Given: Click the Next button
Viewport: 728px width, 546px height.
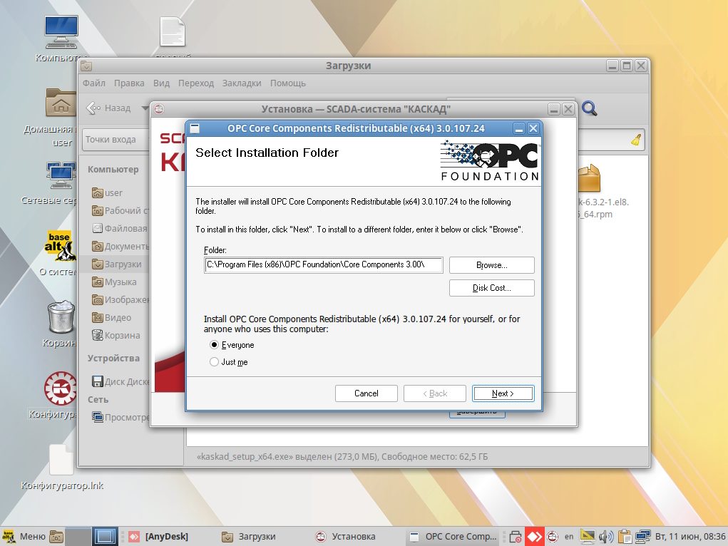Looking at the screenshot, I should 503,393.
